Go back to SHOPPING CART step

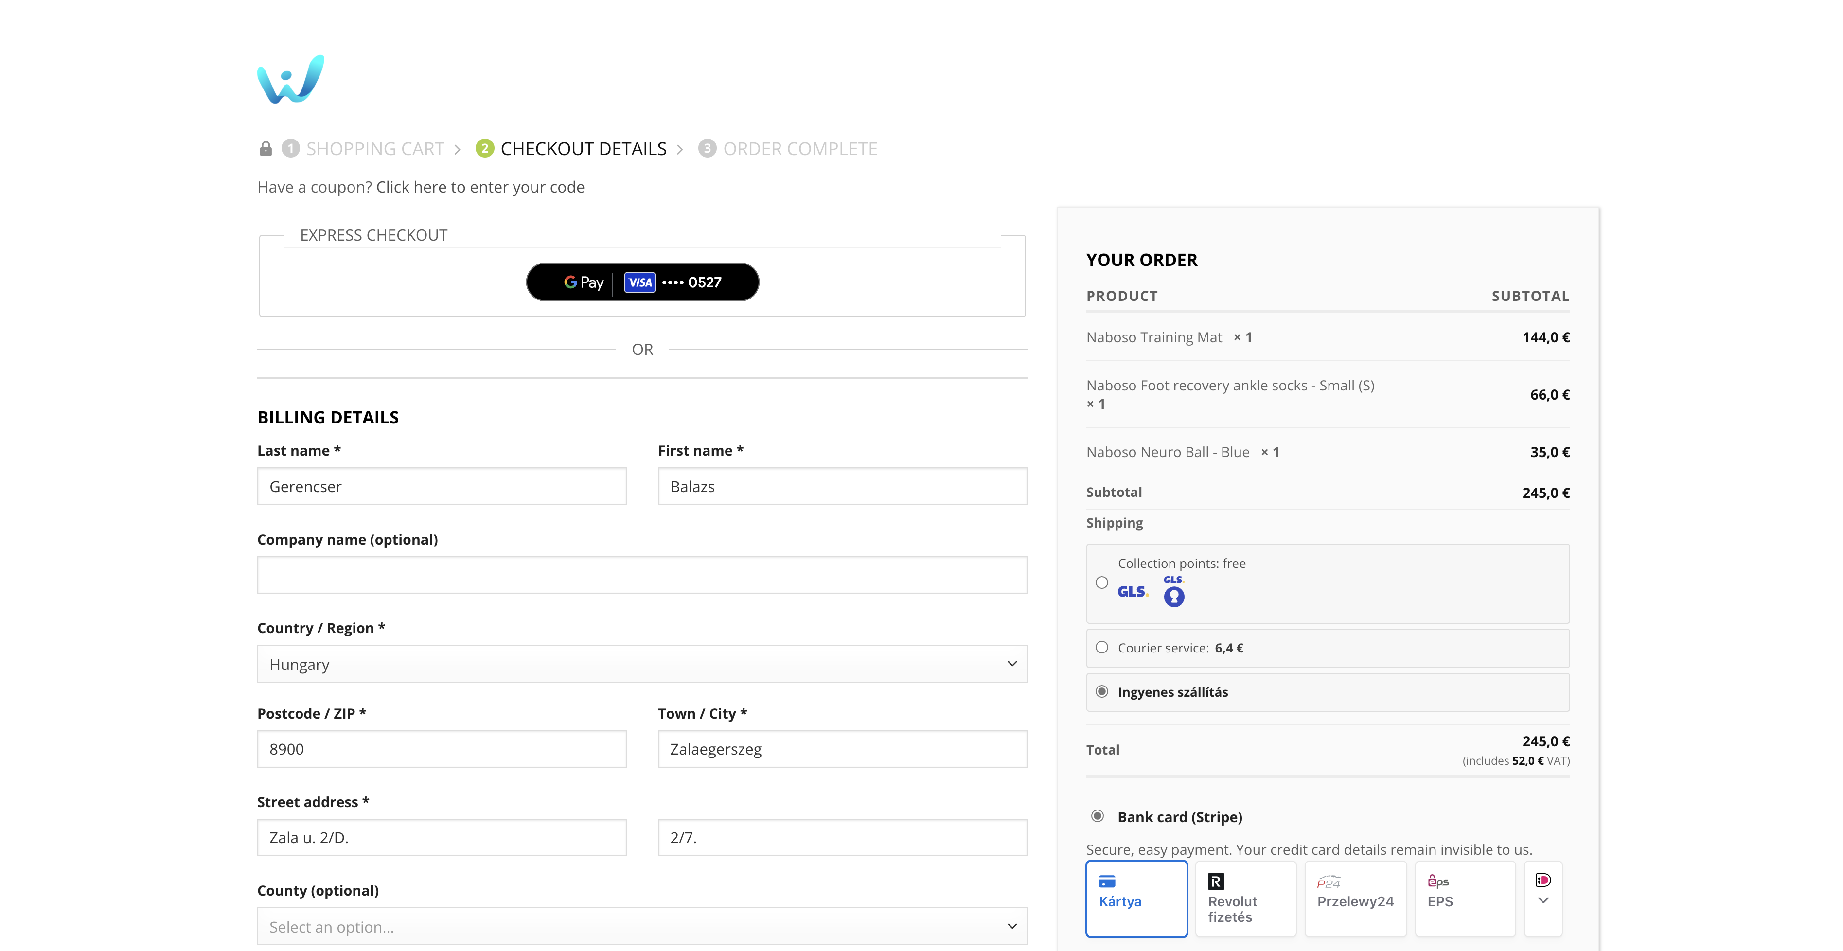(x=375, y=149)
